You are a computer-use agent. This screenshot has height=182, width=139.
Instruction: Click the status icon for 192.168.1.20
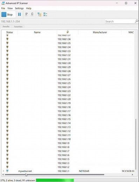tap(7, 99)
